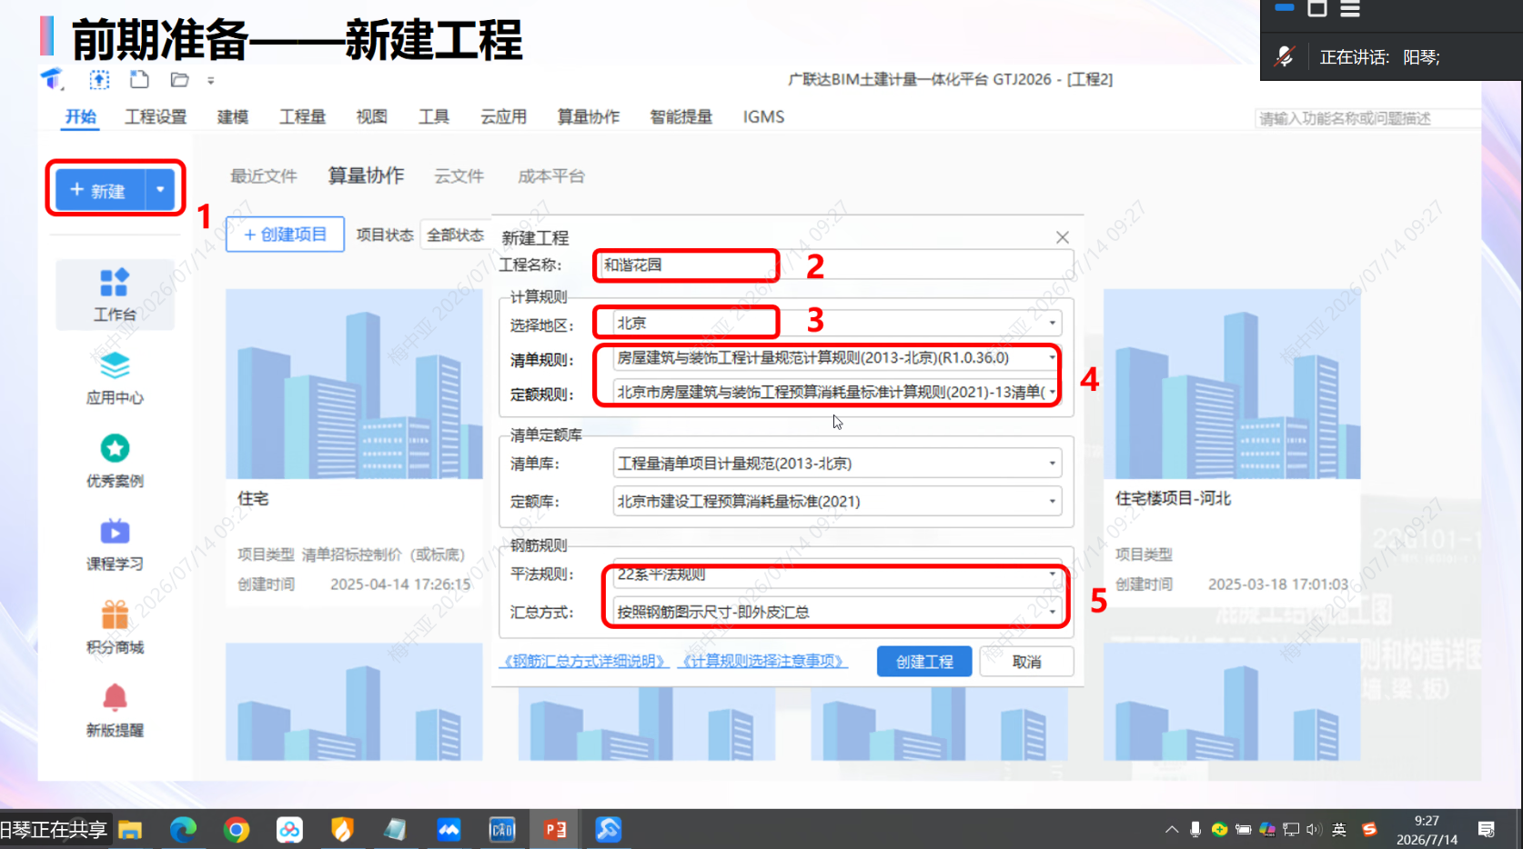Select the 成本平台 tab
1523x849 pixels.
pyautogui.click(x=551, y=176)
